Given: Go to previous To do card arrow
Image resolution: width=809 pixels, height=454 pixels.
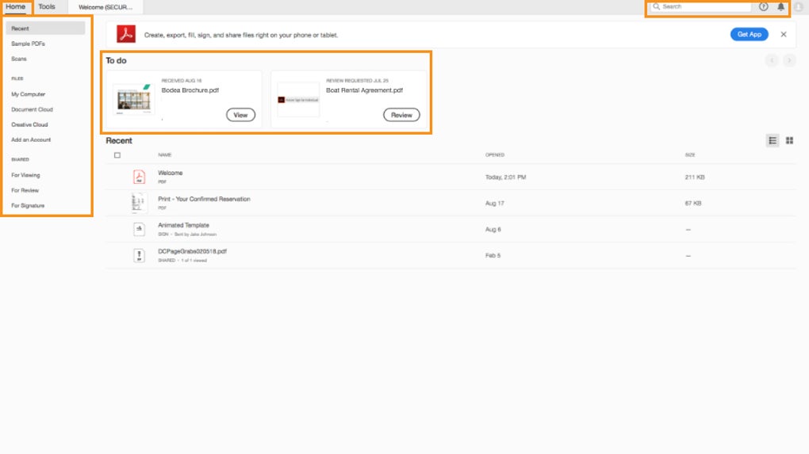Looking at the screenshot, I should click(x=772, y=60).
